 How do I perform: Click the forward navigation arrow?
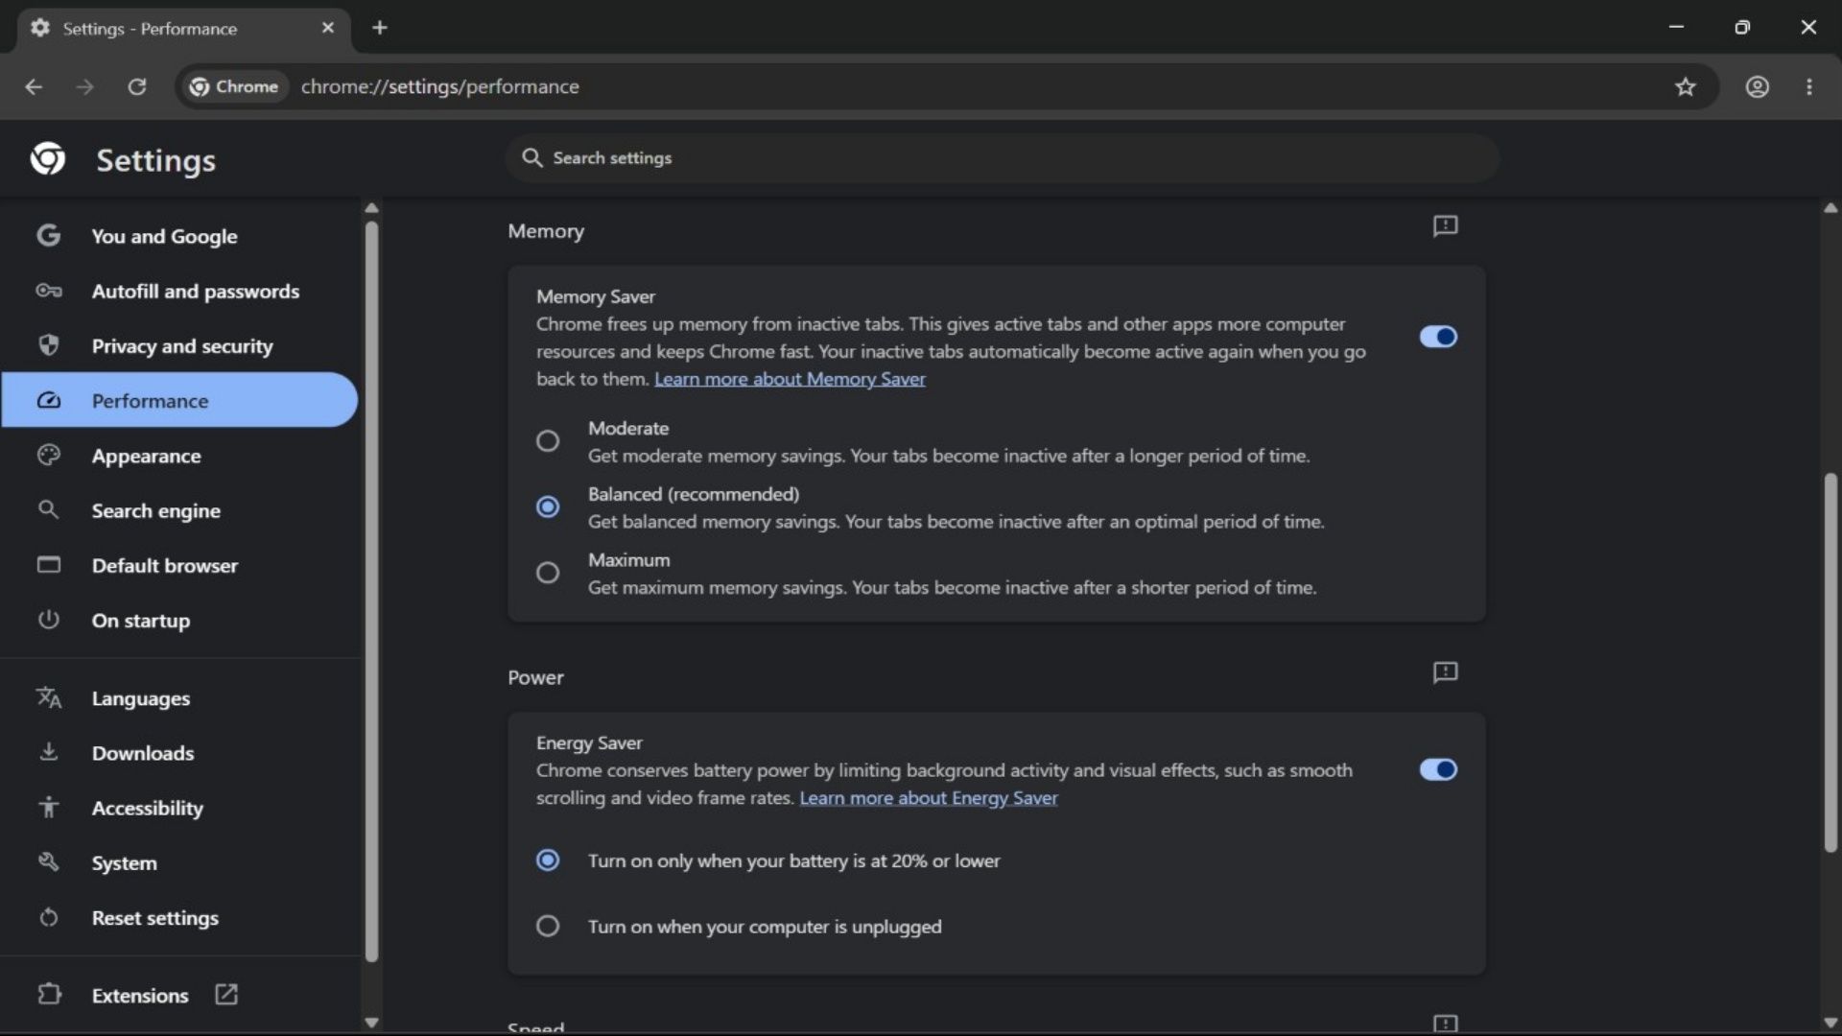point(85,86)
